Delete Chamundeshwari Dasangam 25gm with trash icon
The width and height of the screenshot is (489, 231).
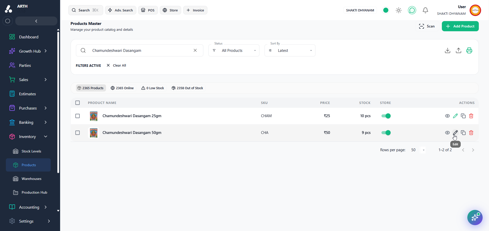471,116
